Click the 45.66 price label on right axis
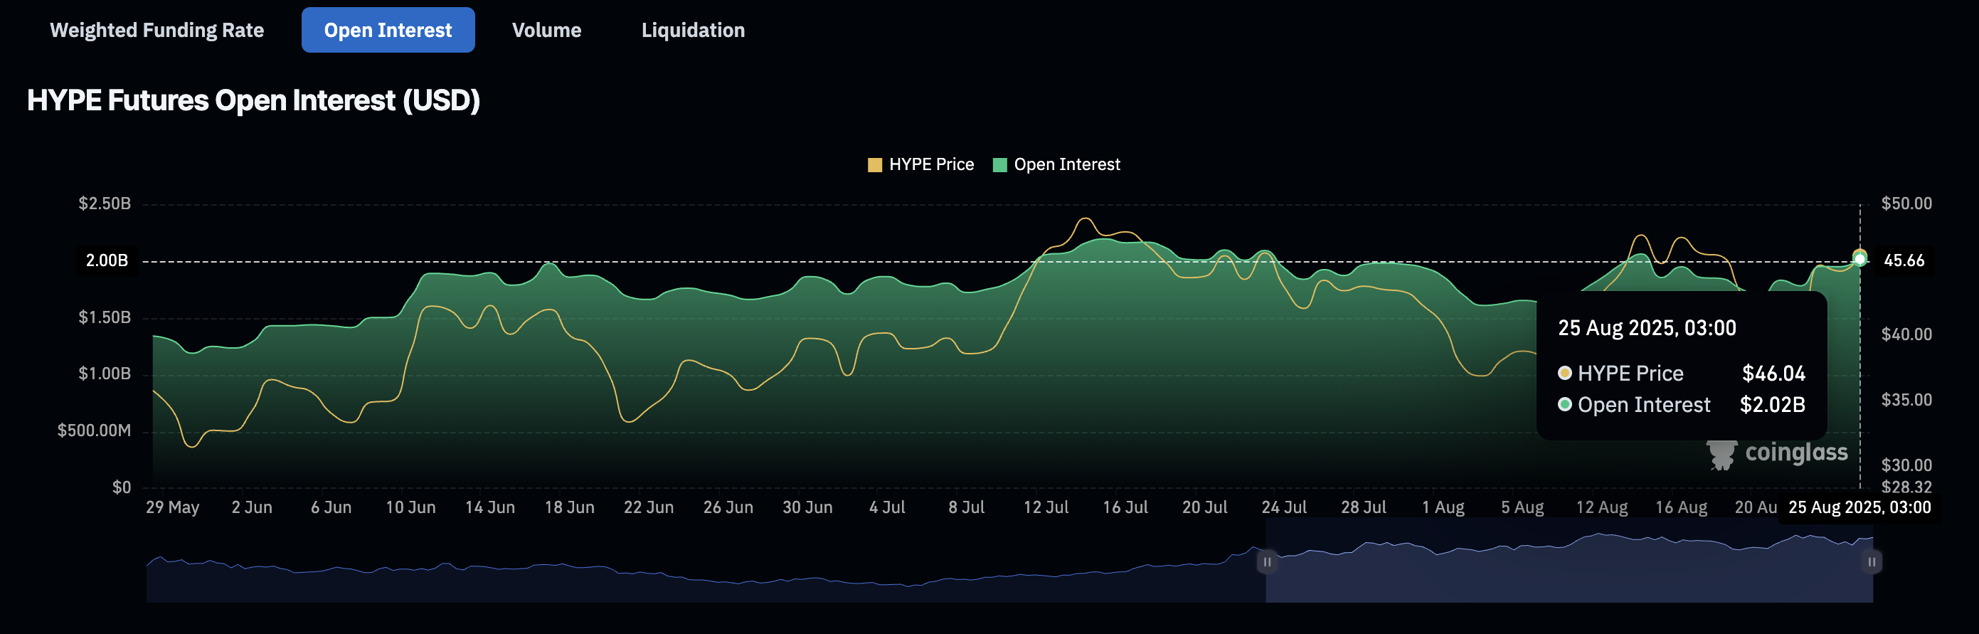Screen dimensions: 1979x634 tap(1904, 260)
